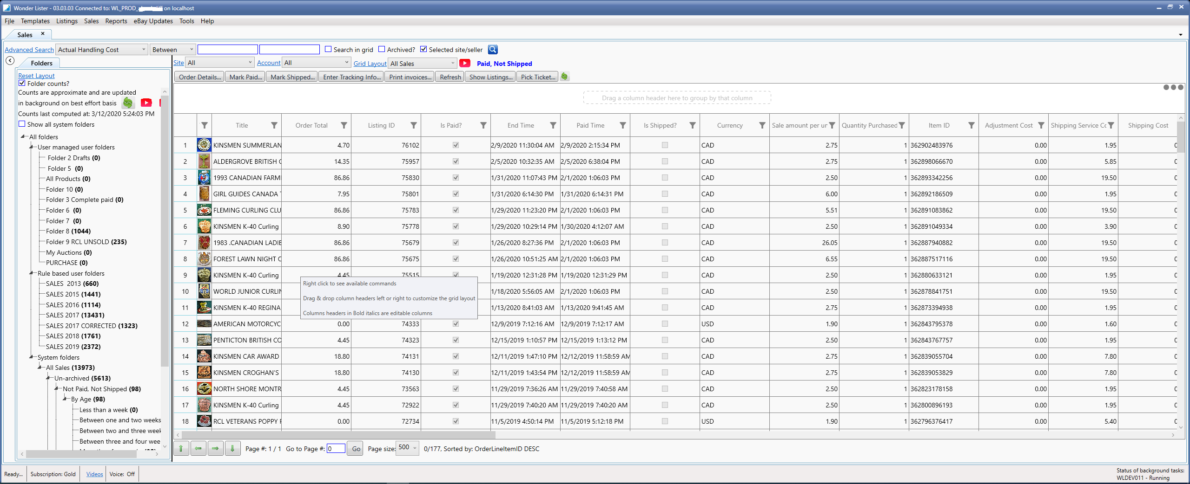Click the first search value input box
Image resolution: width=1190 pixels, height=484 pixels.
pyautogui.click(x=227, y=49)
